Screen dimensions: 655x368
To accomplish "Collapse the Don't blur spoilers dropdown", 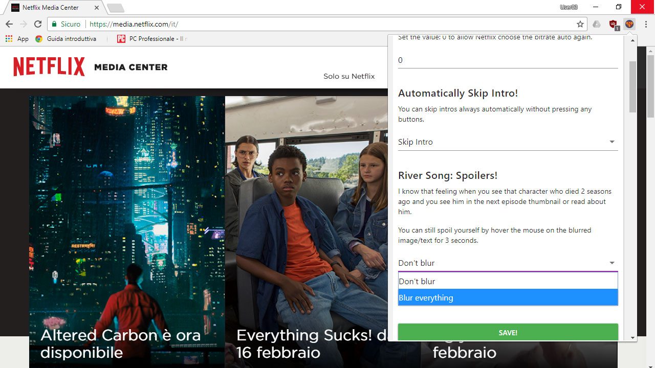I will tap(508, 263).
